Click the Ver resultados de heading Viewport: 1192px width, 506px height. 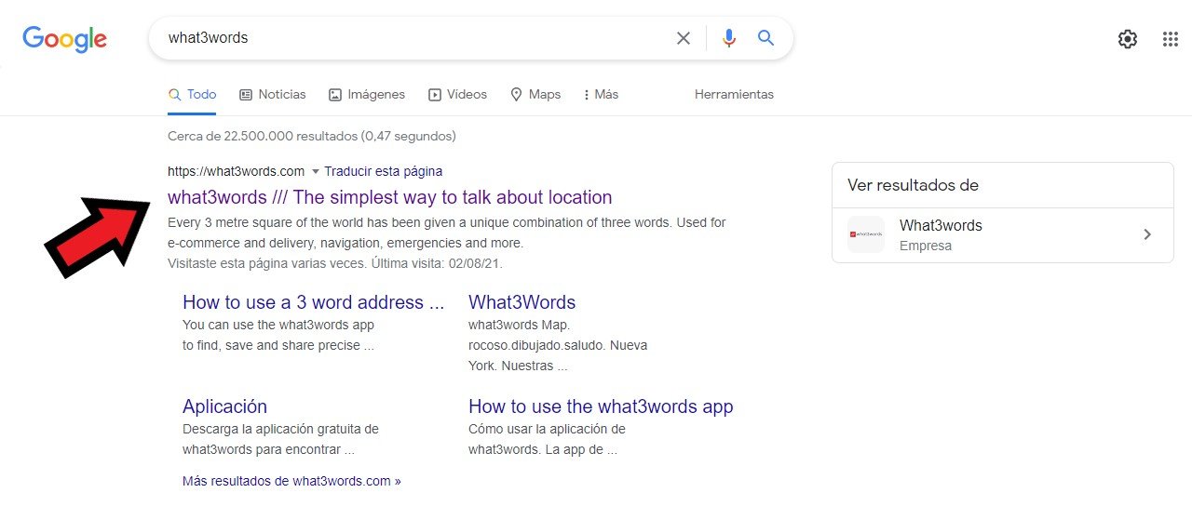tap(913, 185)
